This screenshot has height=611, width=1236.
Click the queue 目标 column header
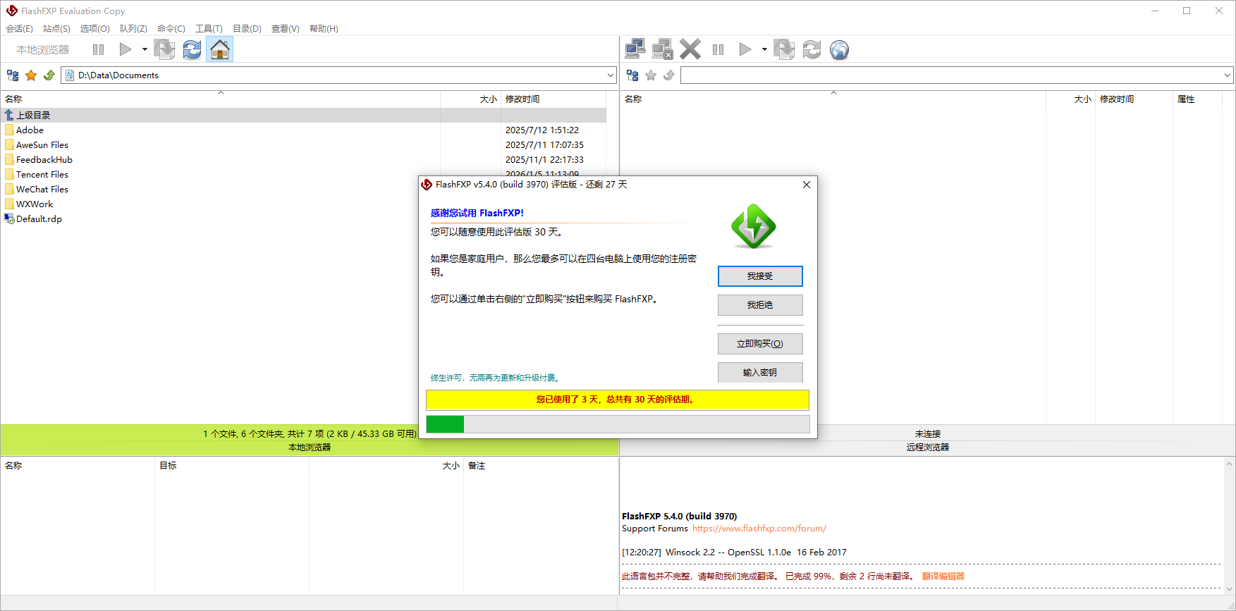[x=232, y=466]
